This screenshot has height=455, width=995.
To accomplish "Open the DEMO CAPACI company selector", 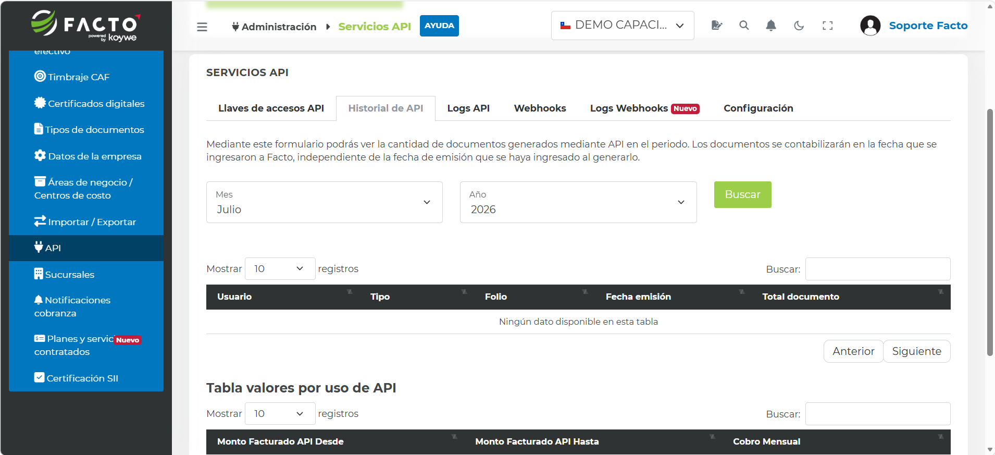I will pos(623,26).
